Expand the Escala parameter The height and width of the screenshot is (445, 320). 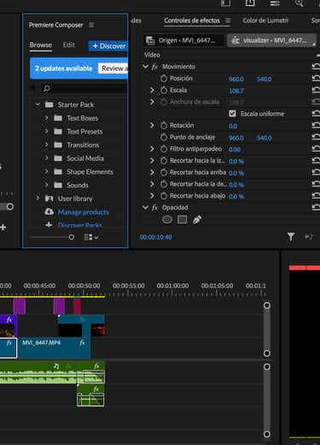pos(152,90)
